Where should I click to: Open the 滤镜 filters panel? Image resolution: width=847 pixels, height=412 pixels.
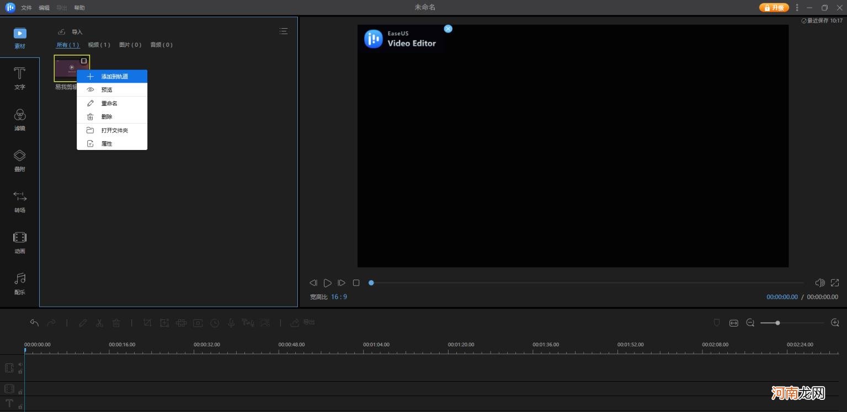pyautogui.click(x=20, y=120)
